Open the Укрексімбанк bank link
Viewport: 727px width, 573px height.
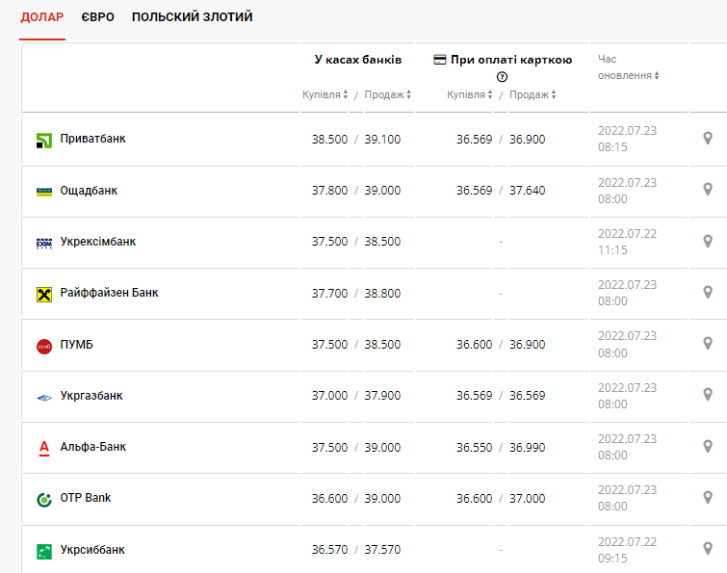[98, 242]
